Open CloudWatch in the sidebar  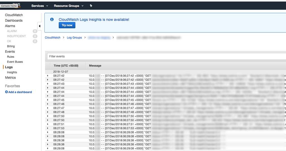(14, 15)
